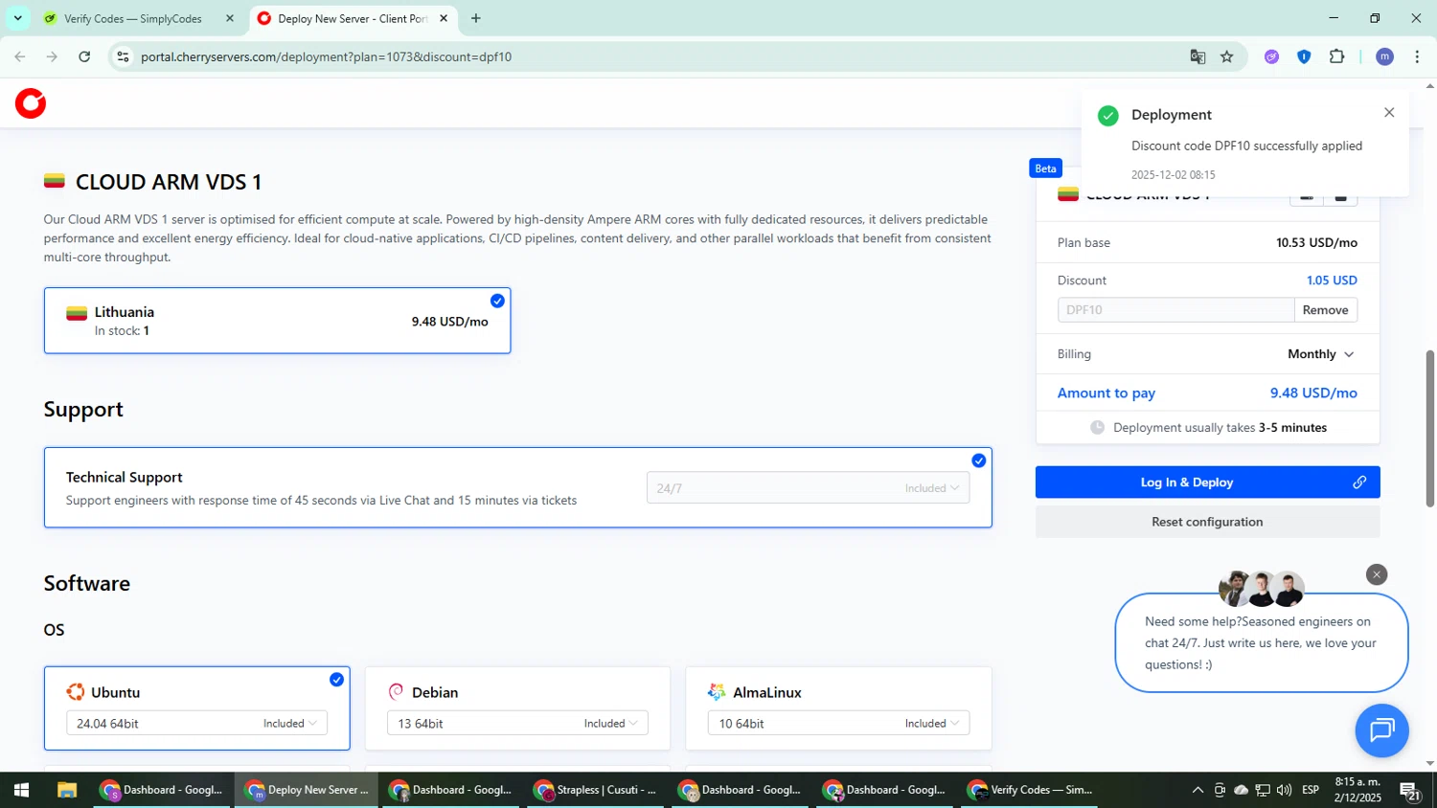Open Windows notification center
The image size is (1437, 808).
click(x=1410, y=791)
